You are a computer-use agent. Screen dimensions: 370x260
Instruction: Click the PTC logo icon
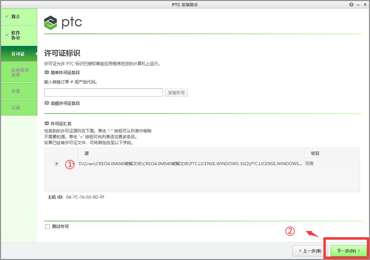50,22
